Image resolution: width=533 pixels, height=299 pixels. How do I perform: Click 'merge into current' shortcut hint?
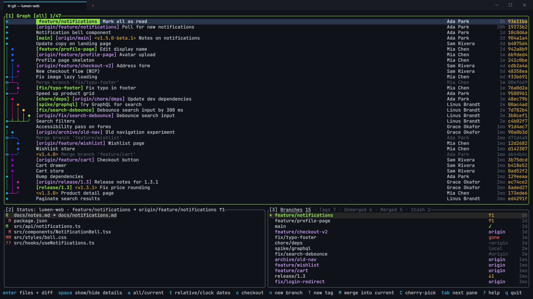click(366, 293)
